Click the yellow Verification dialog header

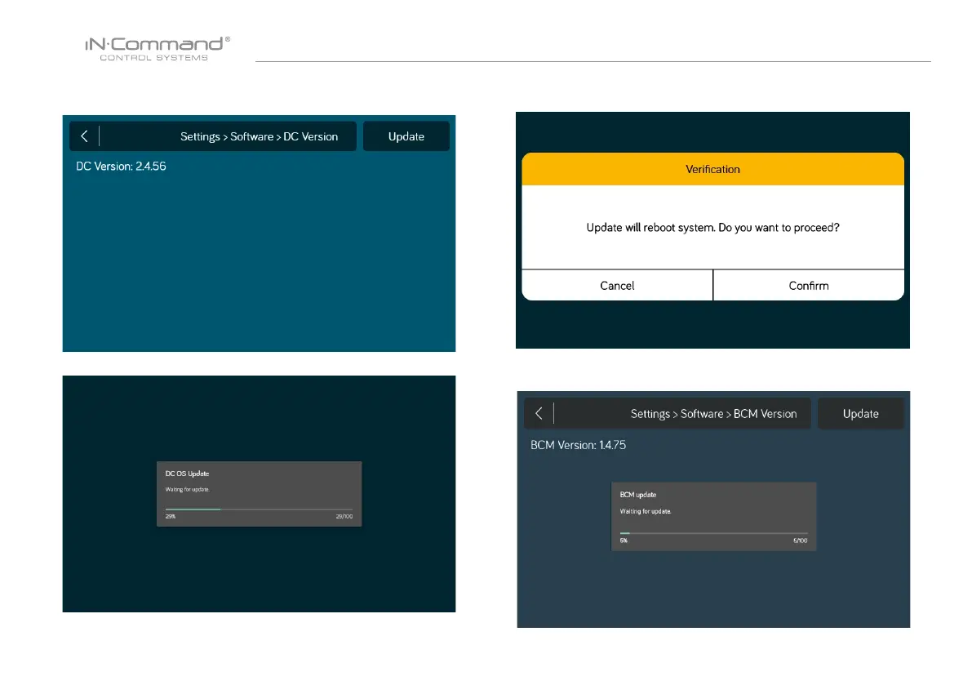(x=713, y=169)
